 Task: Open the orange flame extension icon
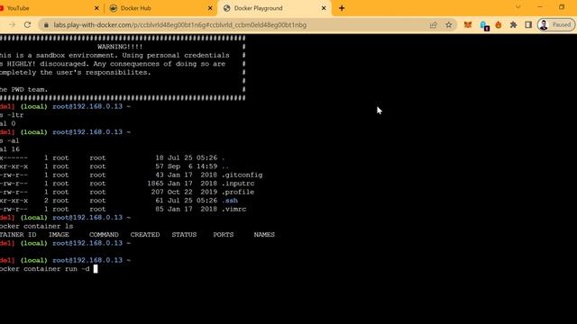(499, 25)
